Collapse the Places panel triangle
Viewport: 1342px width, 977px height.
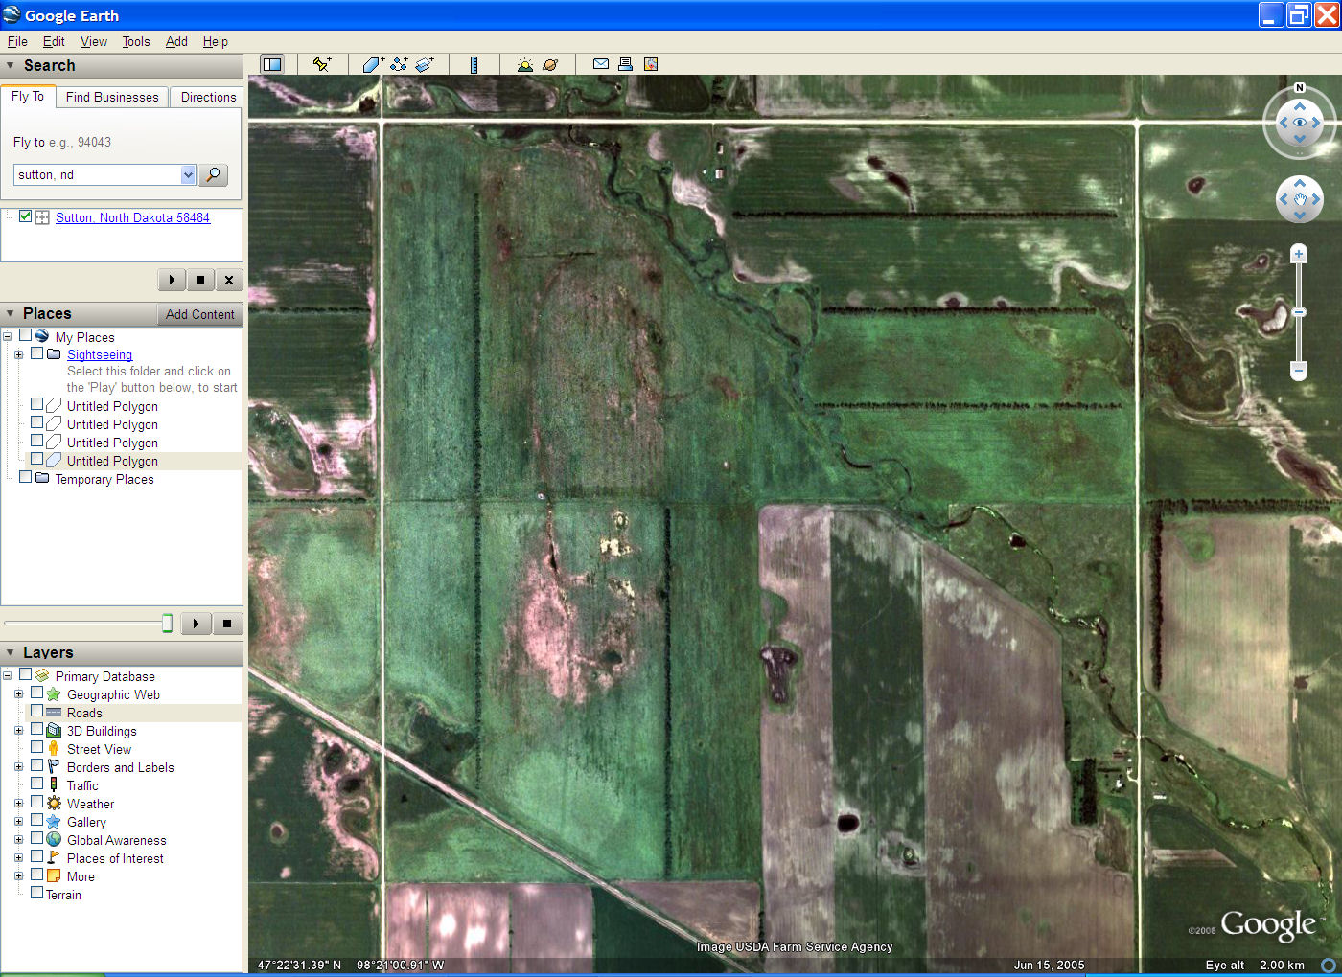click(x=11, y=313)
